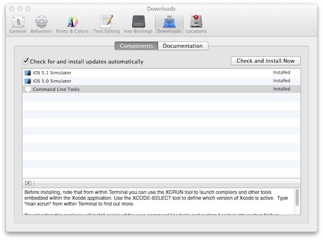This screenshot has width=323, height=240.
Task: Select the Downloads toolbar icon
Action: [x=169, y=24]
